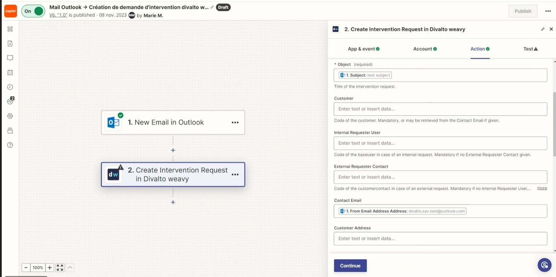Zoom out the canvas with minus button
This screenshot has width=556, height=277.
pos(26,267)
